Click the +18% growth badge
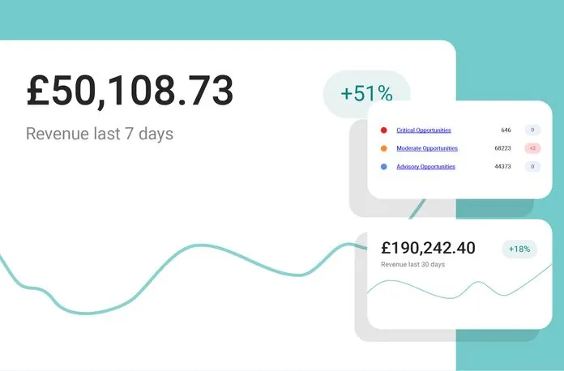564x371 pixels. point(519,249)
